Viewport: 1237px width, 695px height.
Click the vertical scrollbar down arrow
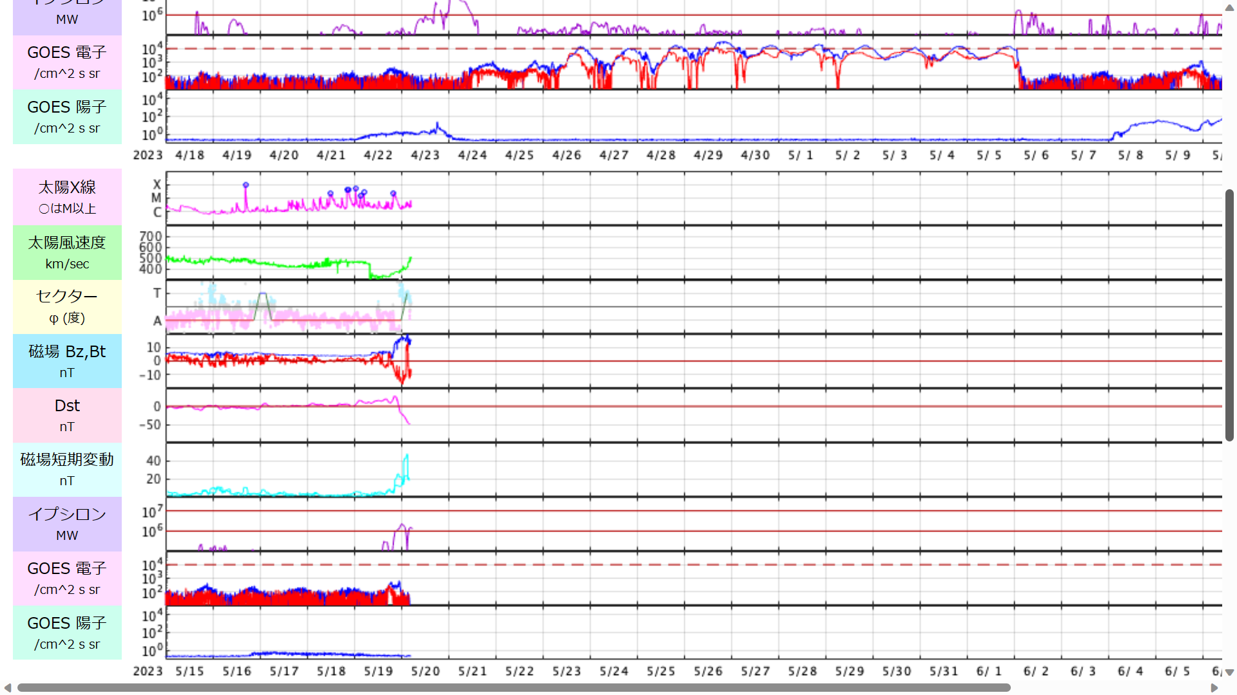point(1229,672)
